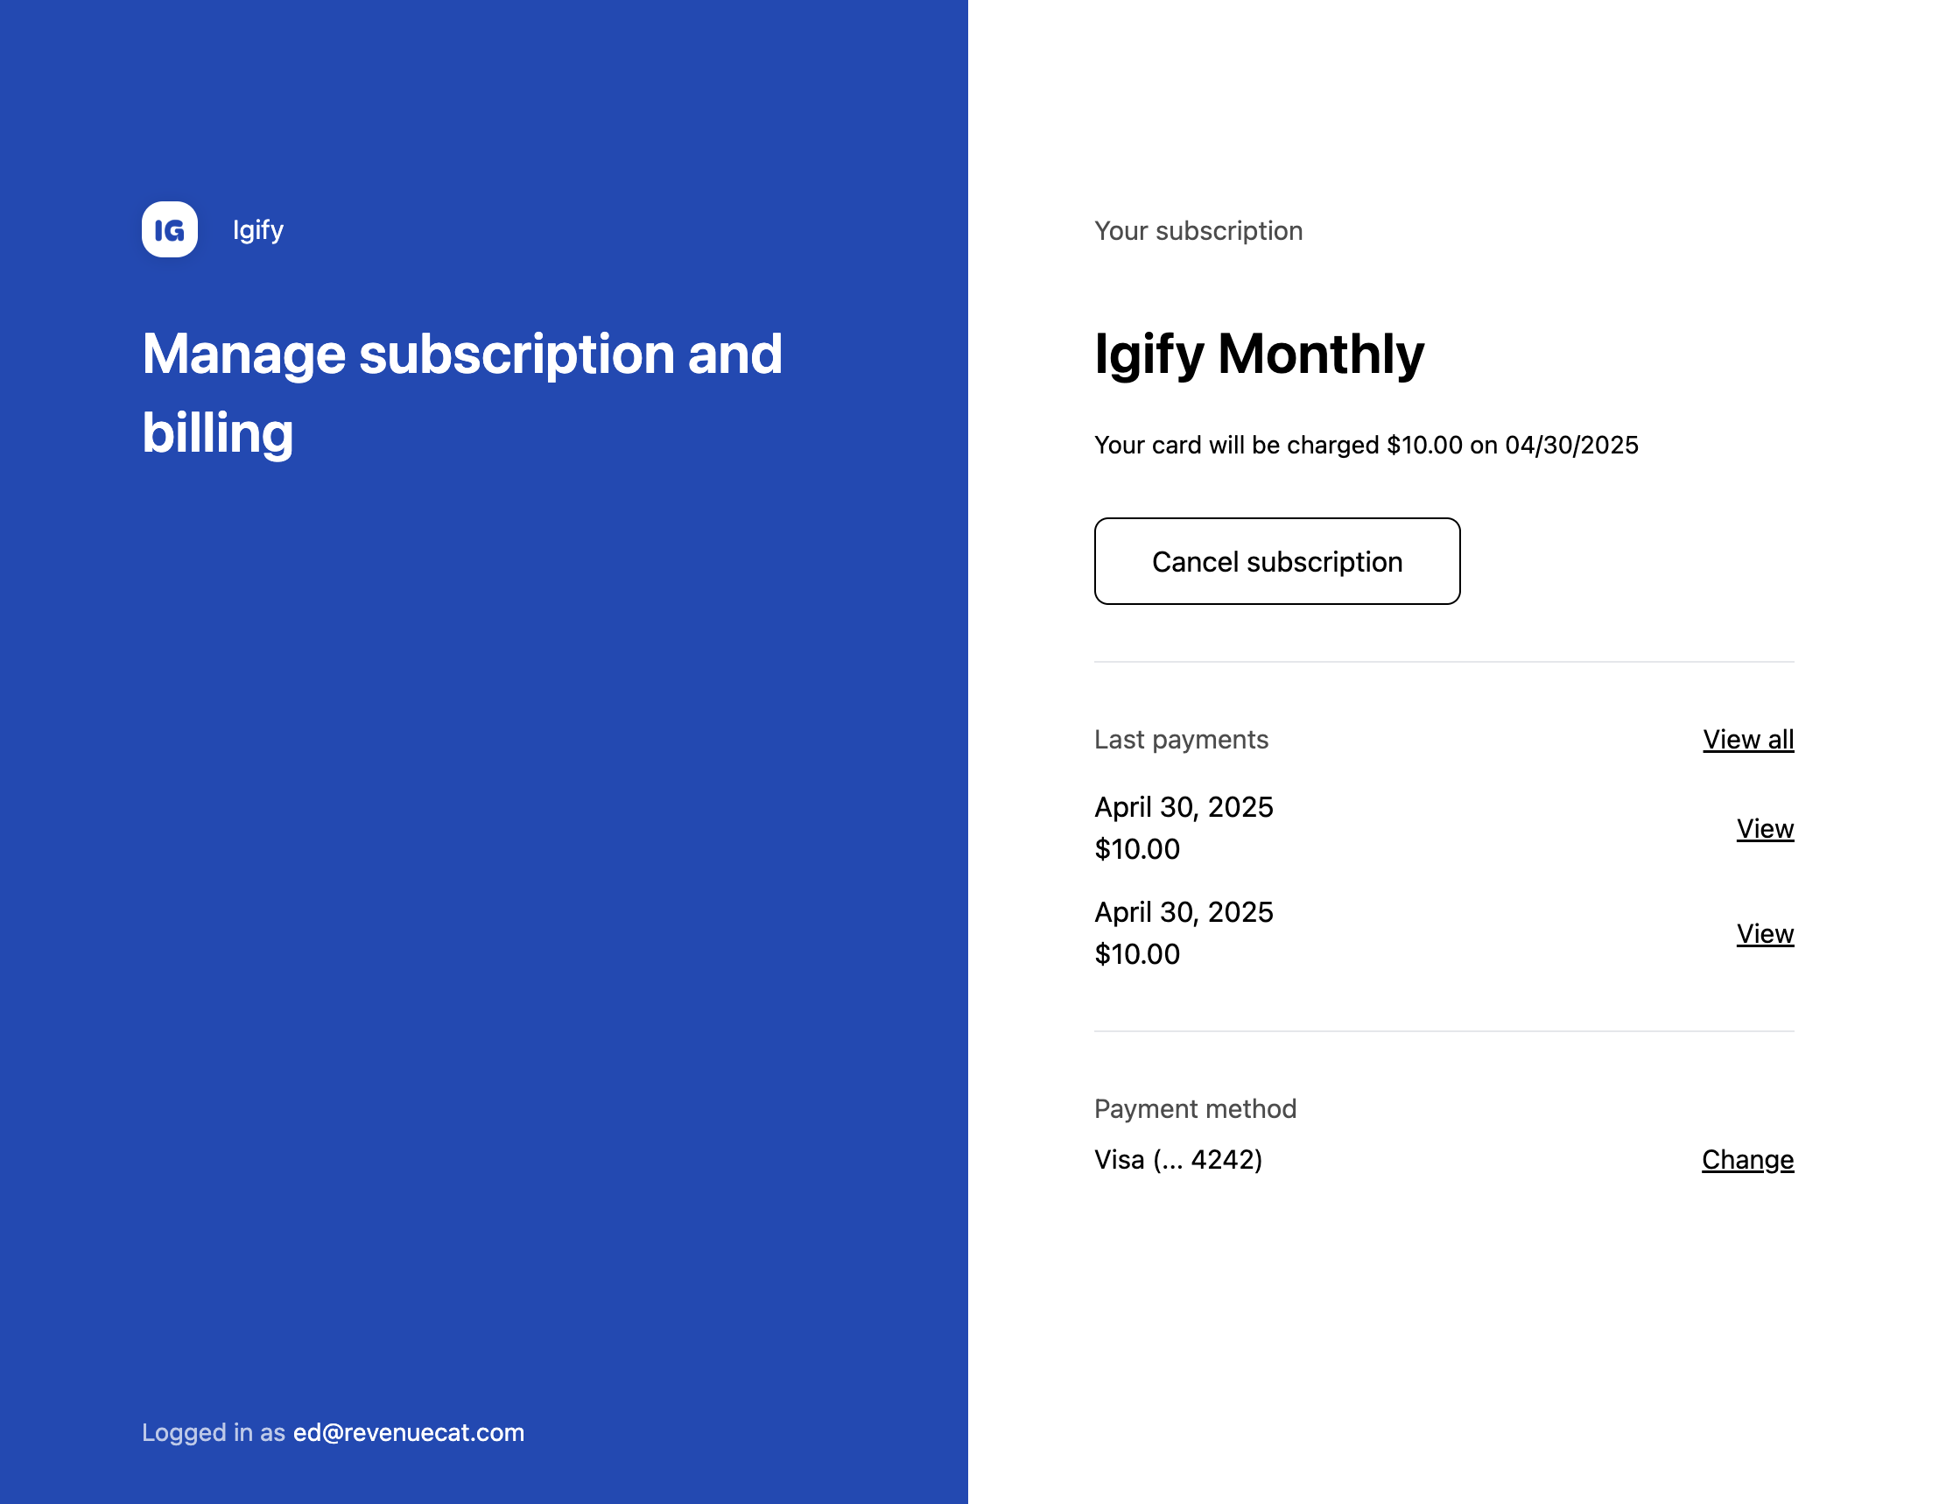Click the Your subscription label
Viewport: 1939px width, 1504px height.
point(1198,231)
